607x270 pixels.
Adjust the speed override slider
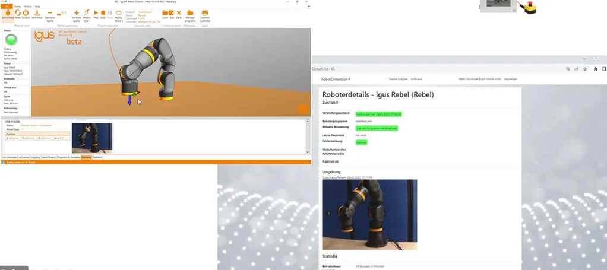63,14
